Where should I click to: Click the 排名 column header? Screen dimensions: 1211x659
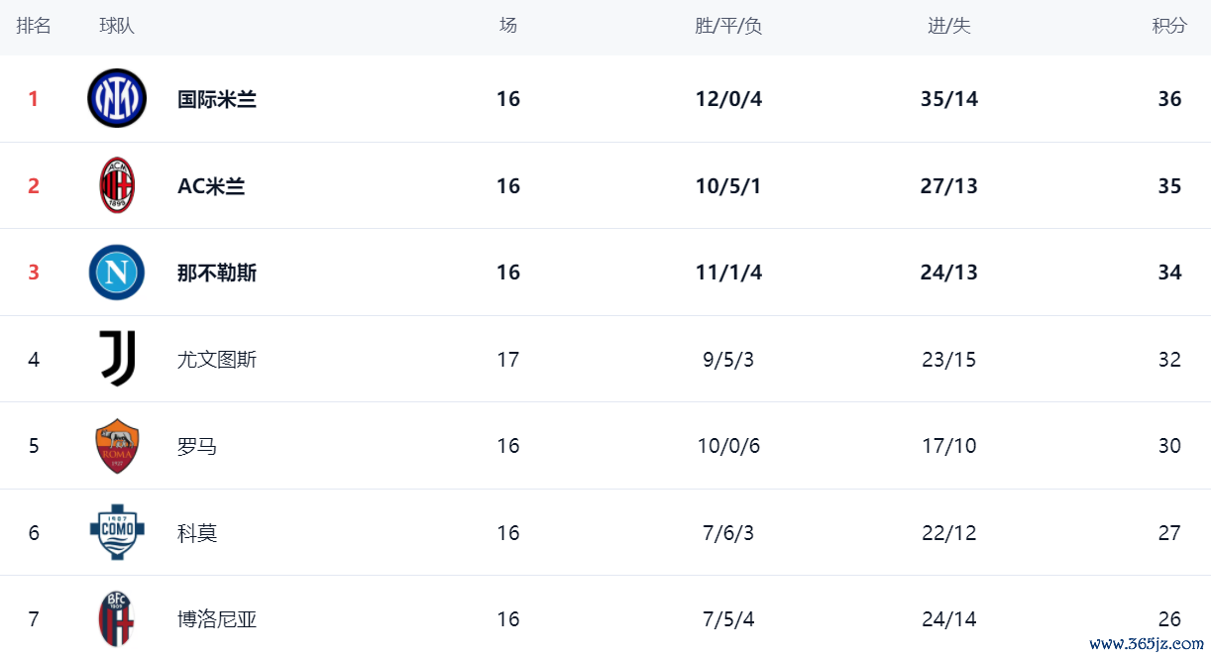click(x=34, y=26)
